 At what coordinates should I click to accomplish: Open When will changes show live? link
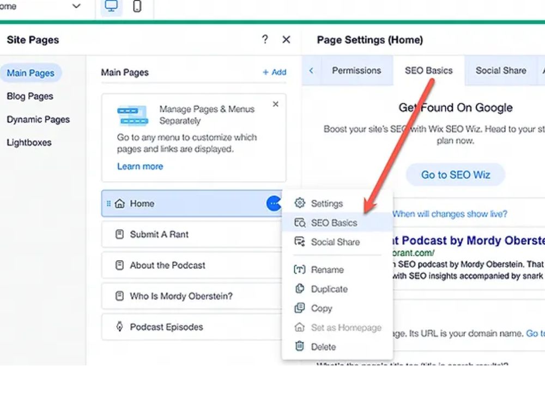[x=450, y=214]
